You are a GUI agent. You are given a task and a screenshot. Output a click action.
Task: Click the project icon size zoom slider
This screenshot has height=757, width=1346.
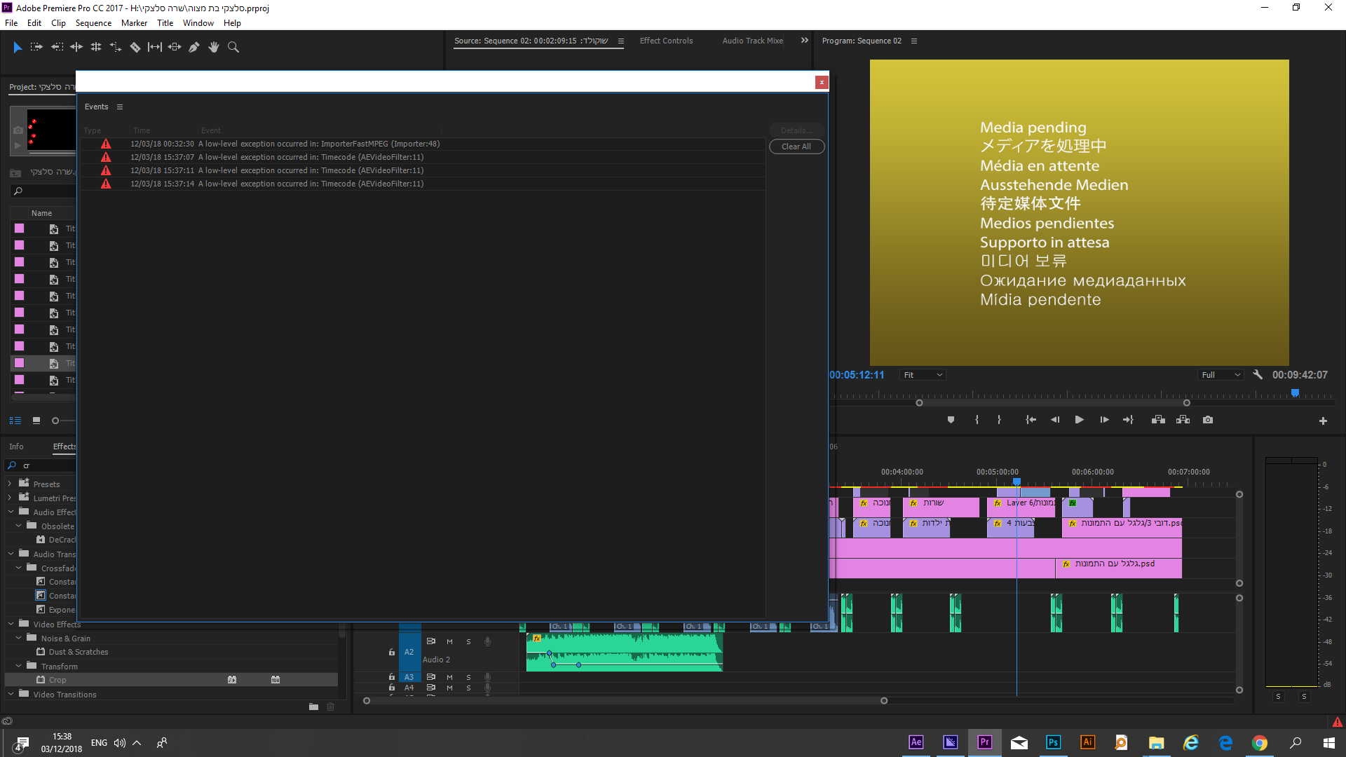[x=56, y=421]
